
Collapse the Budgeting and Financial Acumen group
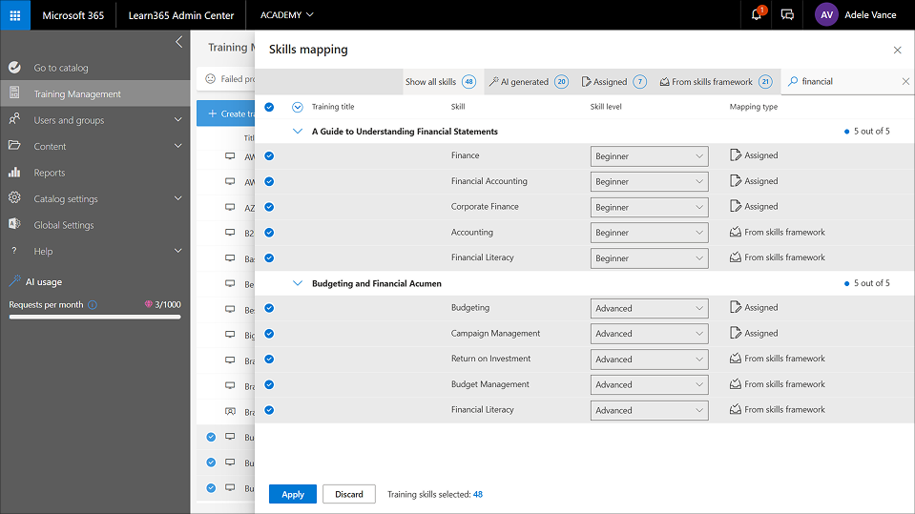click(x=298, y=283)
